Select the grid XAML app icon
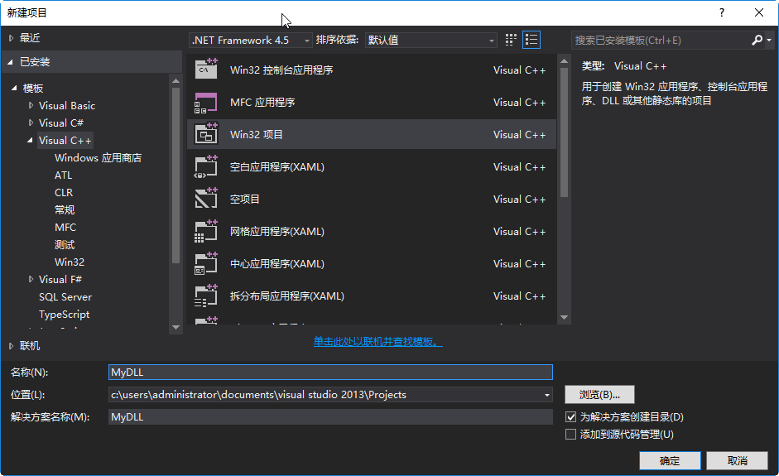 point(205,232)
